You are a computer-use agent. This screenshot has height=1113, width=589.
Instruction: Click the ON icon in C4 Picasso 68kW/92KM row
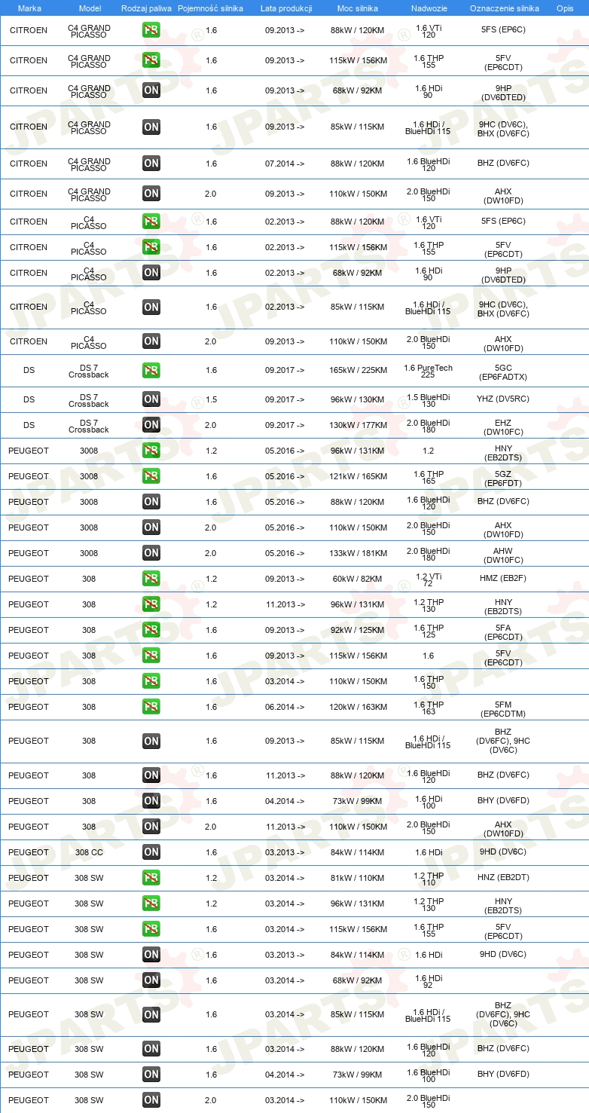click(x=151, y=273)
